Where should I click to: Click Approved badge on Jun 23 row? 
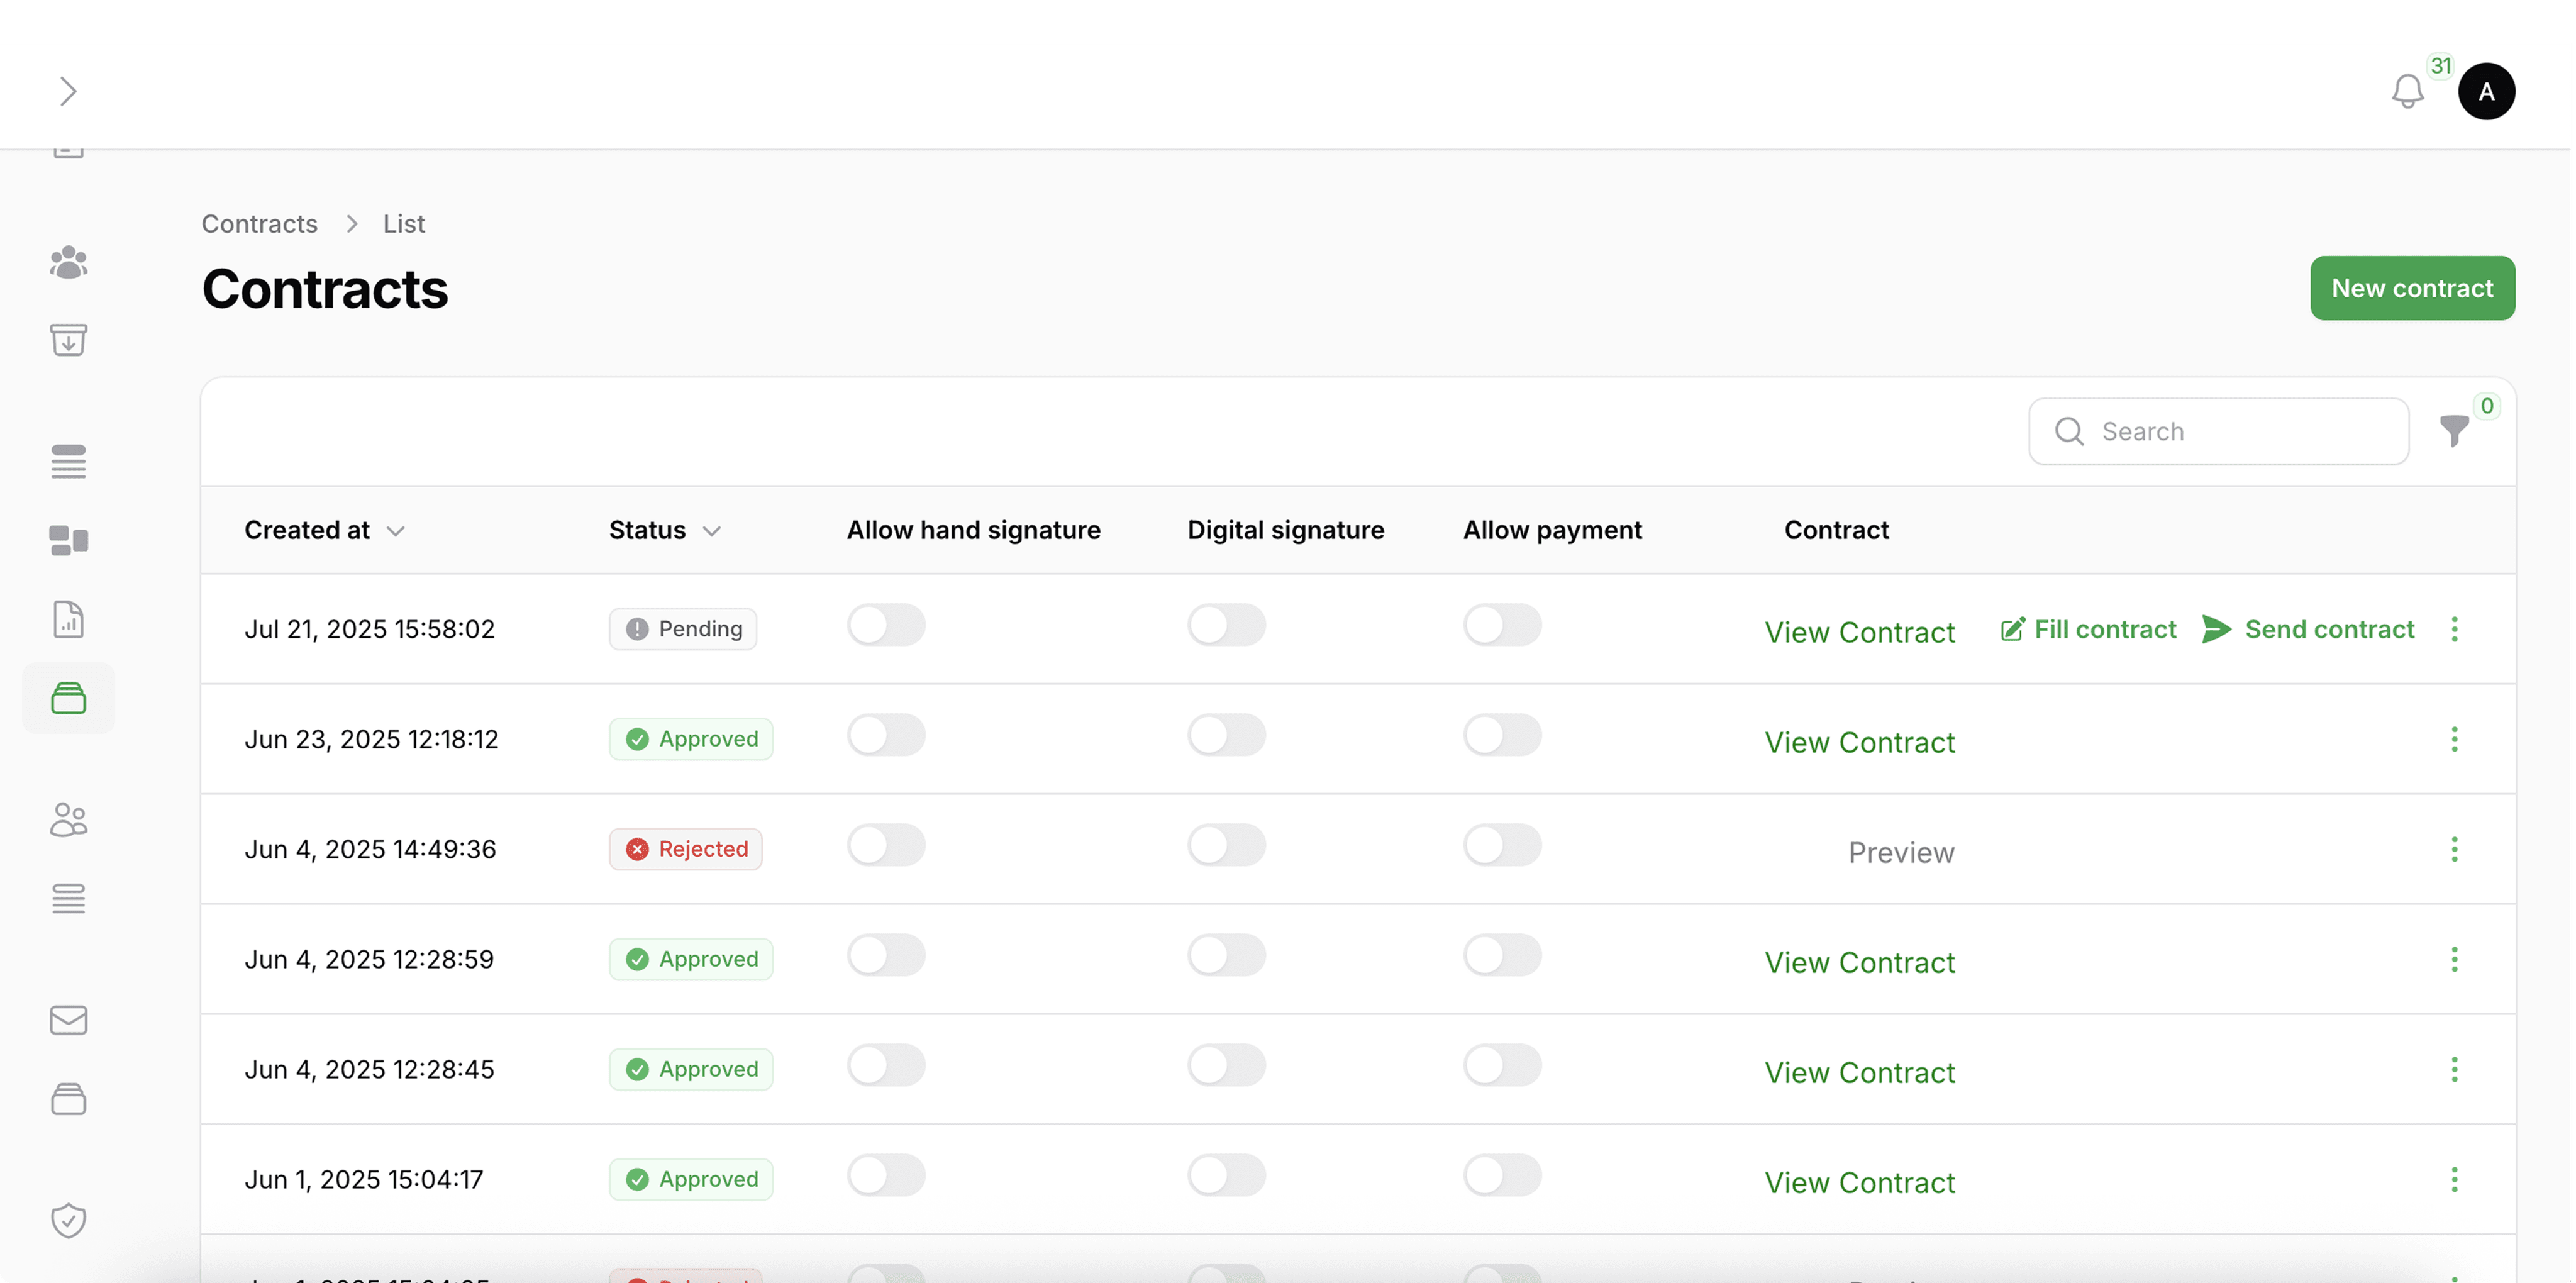point(690,739)
